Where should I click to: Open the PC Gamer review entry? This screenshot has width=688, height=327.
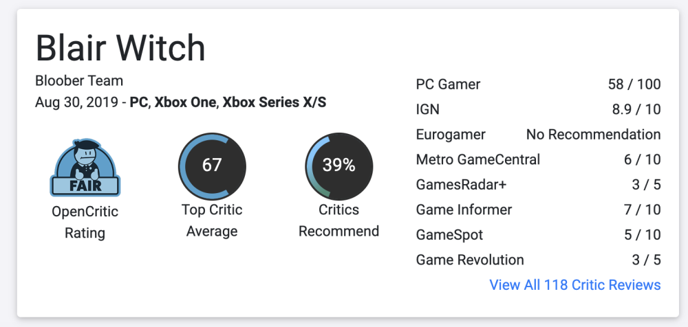click(x=449, y=84)
